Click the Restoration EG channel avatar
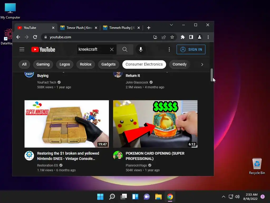 [x=29, y=155]
